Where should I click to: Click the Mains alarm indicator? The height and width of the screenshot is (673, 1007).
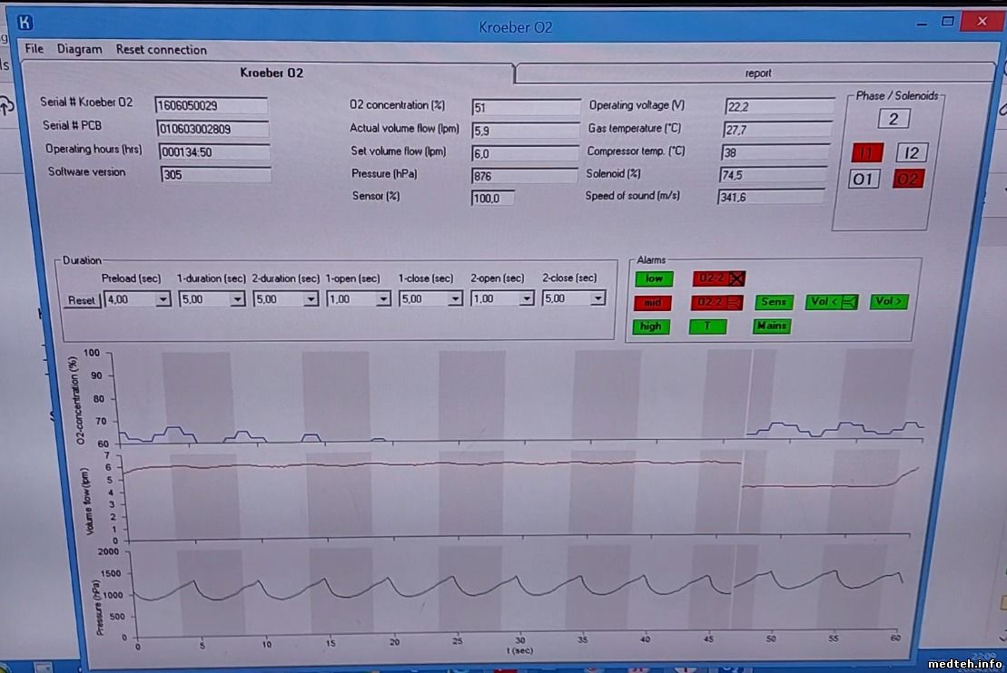pyautogui.click(x=771, y=327)
